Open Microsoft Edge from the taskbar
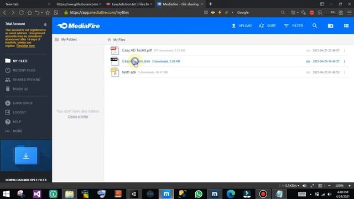This screenshot has width=354, height=199. 231,194
